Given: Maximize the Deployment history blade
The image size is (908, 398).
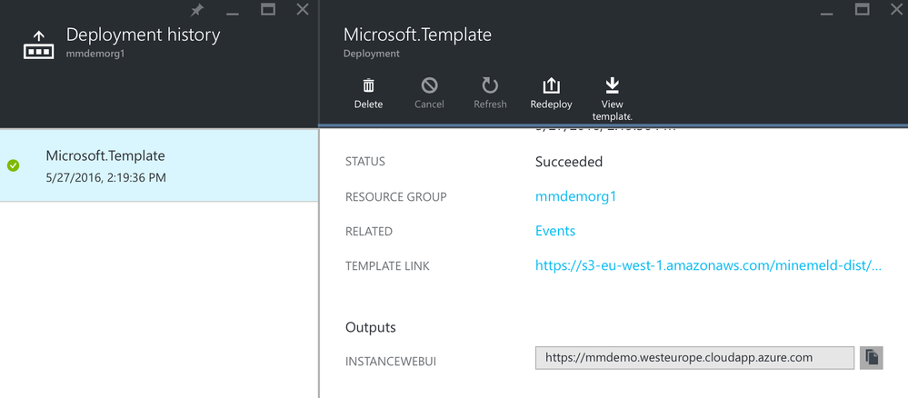Looking at the screenshot, I should click(x=268, y=10).
